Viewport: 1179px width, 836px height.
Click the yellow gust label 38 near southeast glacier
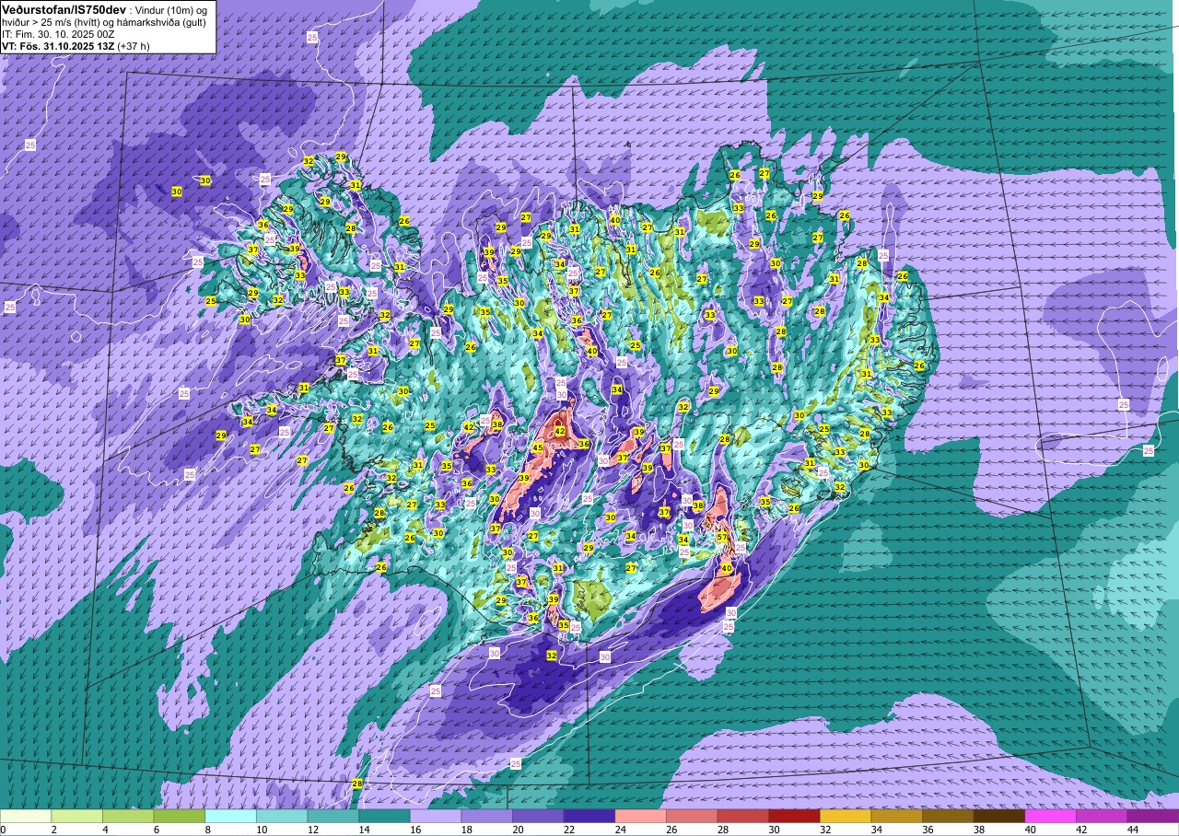point(698,505)
